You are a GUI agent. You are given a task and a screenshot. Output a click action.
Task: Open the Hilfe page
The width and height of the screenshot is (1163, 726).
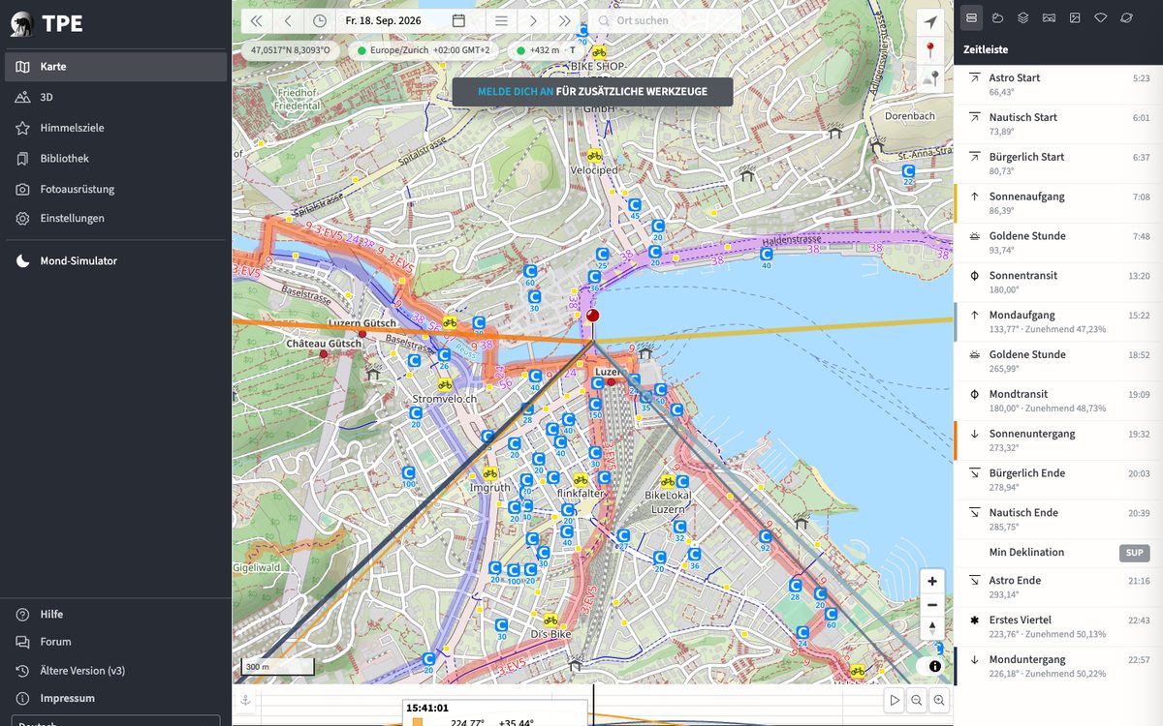[x=115, y=614]
